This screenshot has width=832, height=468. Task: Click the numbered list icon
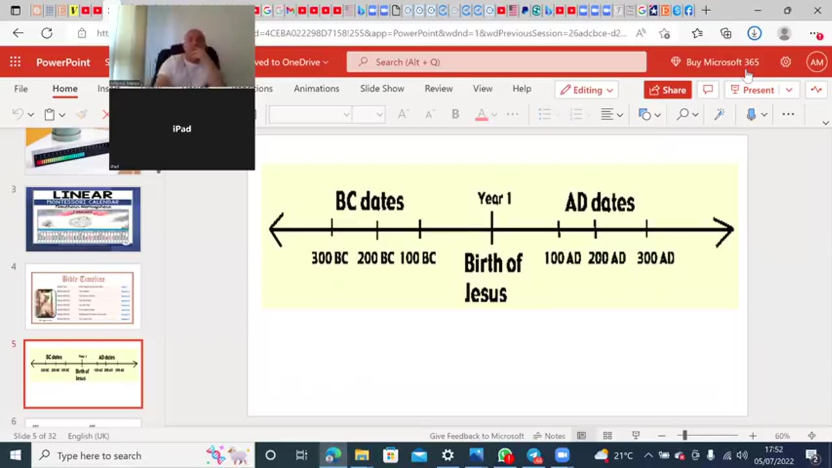(576, 114)
